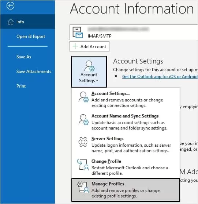The width and height of the screenshot is (198, 204).
Task: Click the icon beside Account Settings... menu entry
Action: tap(83, 97)
